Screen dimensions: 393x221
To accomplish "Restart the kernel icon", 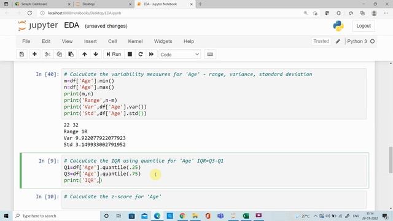I will [141, 55].
